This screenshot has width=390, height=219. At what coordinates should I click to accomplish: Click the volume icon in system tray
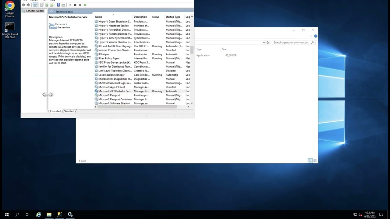[360, 215]
